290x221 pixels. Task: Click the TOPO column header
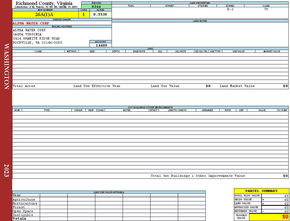(x=131, y=6)
